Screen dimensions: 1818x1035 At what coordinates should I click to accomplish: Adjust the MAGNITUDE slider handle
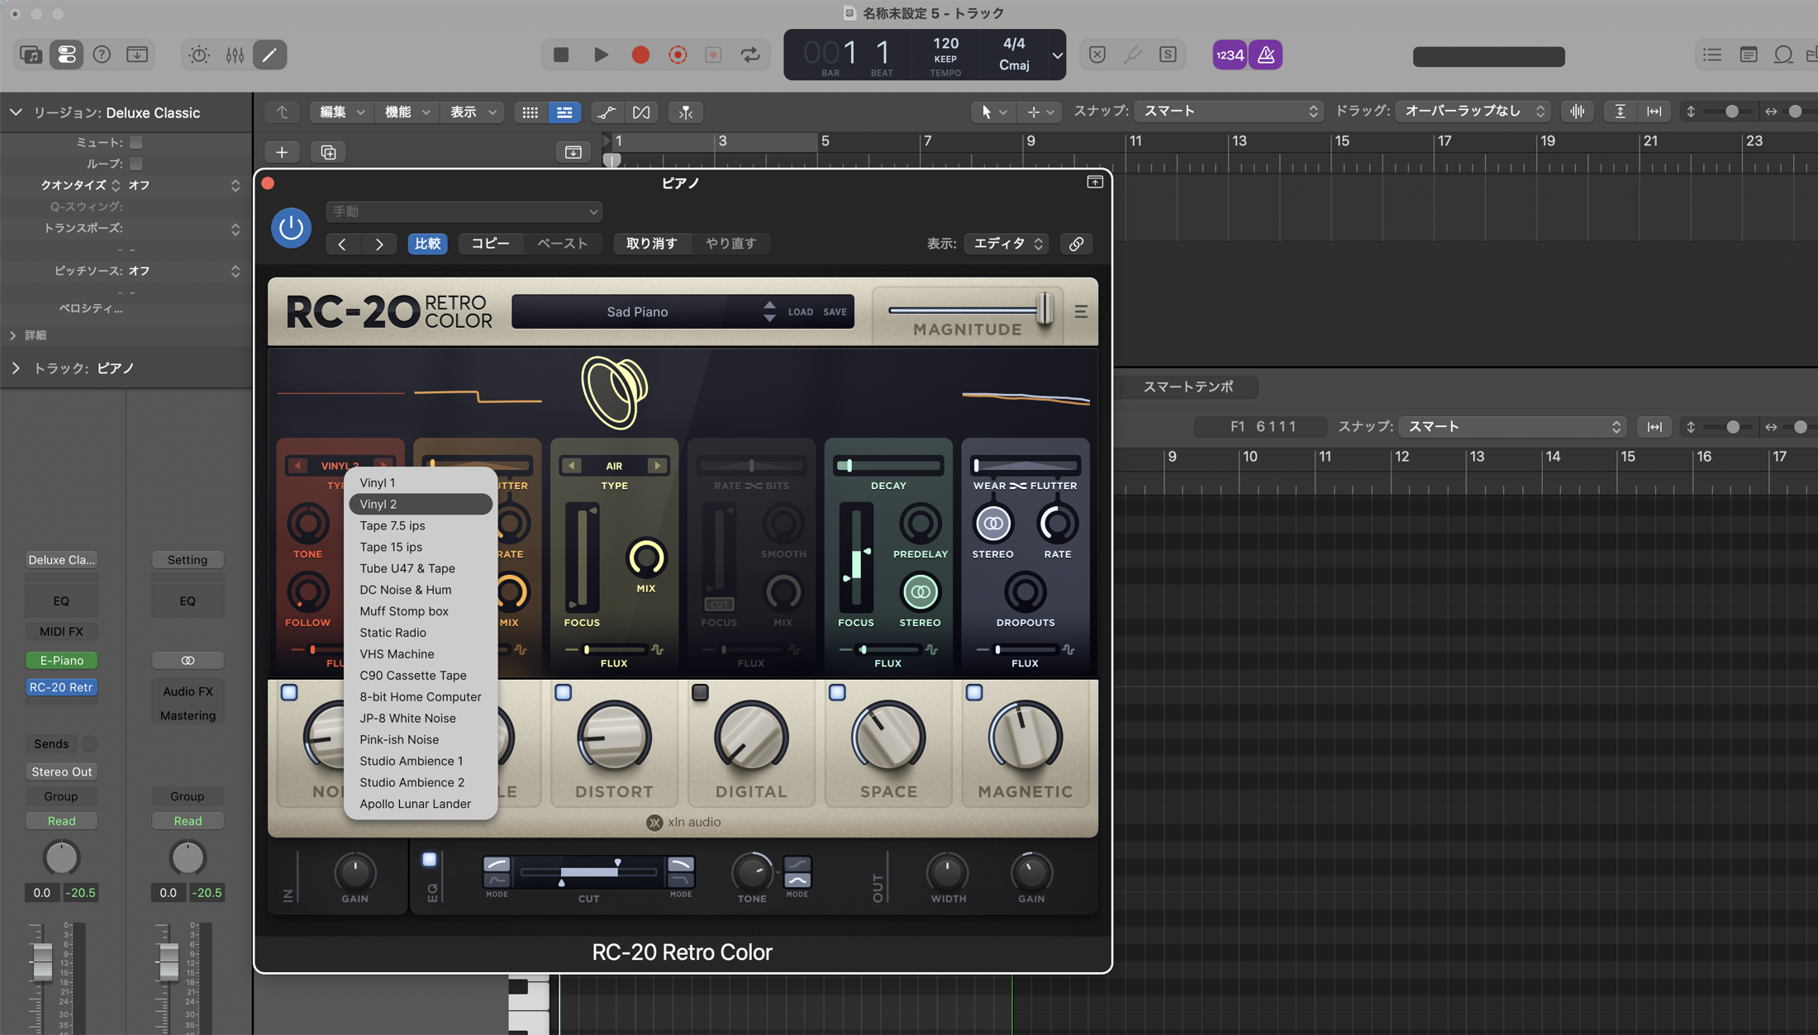click(x=1045, y=310)
